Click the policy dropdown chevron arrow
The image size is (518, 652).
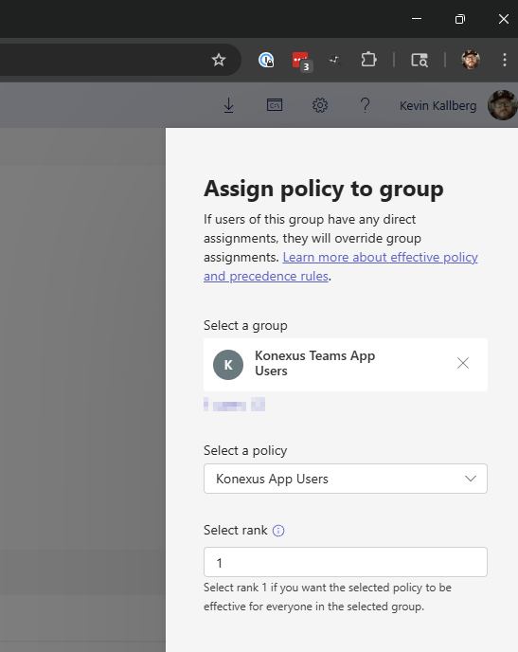471,479
